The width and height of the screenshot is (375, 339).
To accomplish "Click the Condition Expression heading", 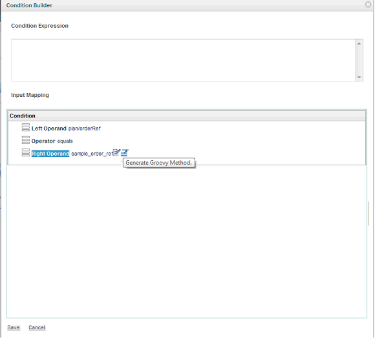I will [39, 26].
